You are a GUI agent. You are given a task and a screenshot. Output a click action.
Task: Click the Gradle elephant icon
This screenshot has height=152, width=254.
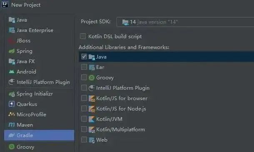tap(12, 135)
